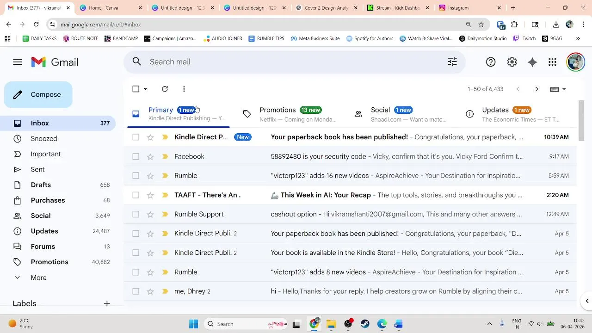Screen dimensions: 592x333
Task: Compose a new email
Action: (38, 95)
